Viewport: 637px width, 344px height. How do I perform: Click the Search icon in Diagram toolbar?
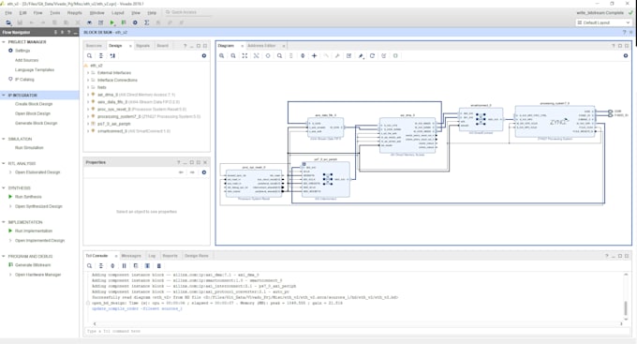pos(279,55)
